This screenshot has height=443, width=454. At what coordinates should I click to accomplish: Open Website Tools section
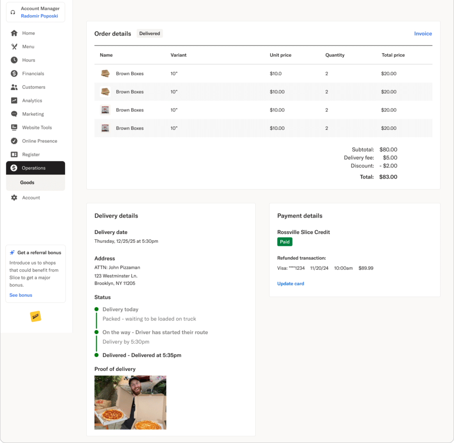[37, 128]
